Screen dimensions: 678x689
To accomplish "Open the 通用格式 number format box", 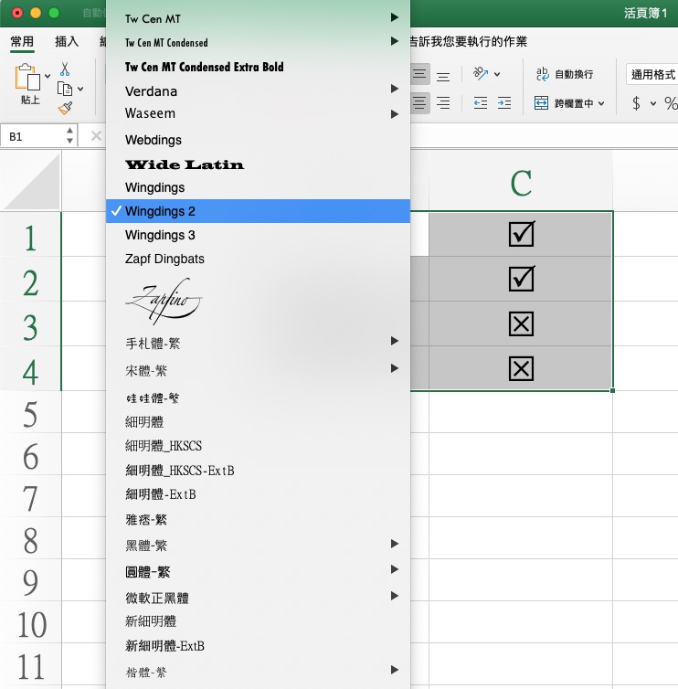I will point(652,74).
